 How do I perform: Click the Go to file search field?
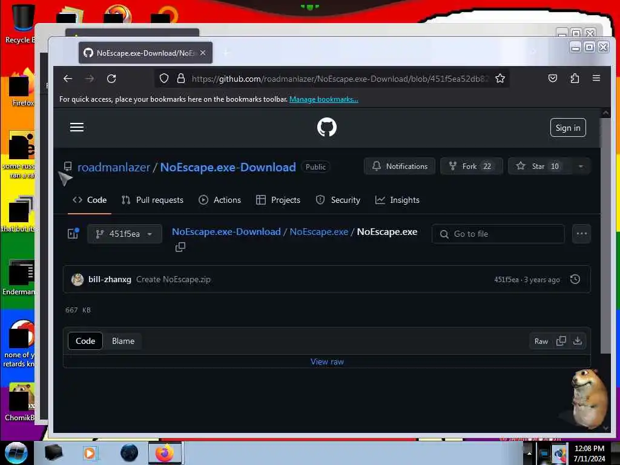[x=498, y=234]
